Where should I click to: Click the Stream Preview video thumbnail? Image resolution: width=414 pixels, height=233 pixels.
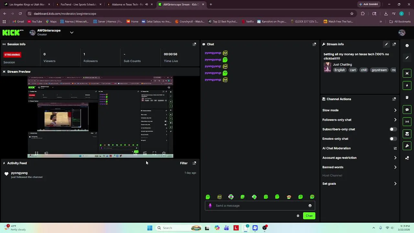tap(100, 117)
